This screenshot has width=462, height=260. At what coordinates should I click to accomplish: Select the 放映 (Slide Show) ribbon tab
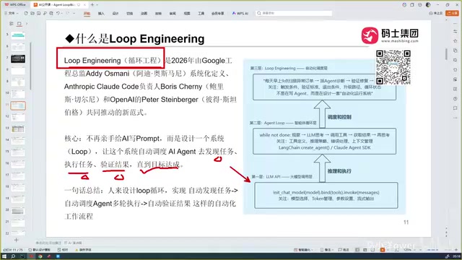pyautogui.click(x=158, y=14)
